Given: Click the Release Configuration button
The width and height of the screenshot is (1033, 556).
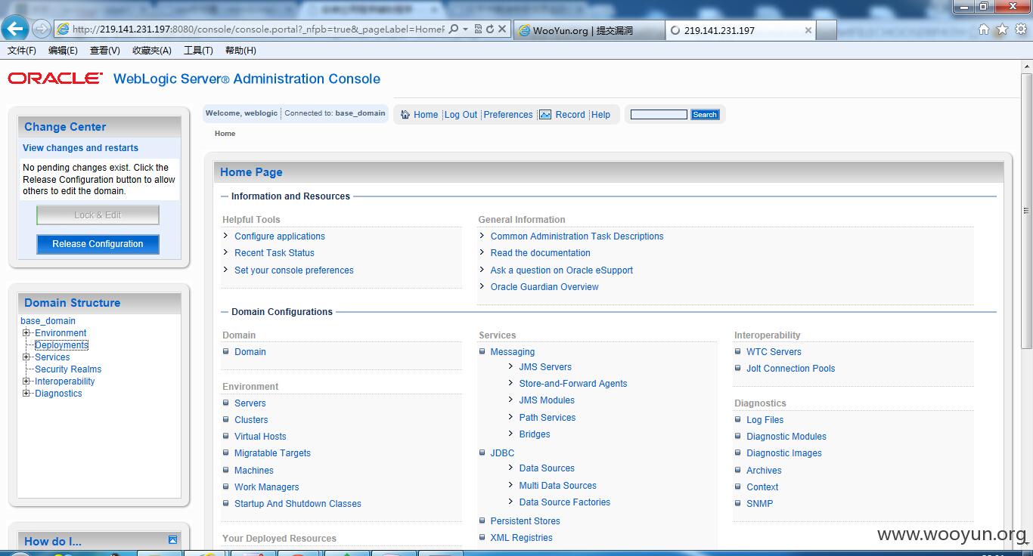Looking at the screenshot, I should 98,244.
